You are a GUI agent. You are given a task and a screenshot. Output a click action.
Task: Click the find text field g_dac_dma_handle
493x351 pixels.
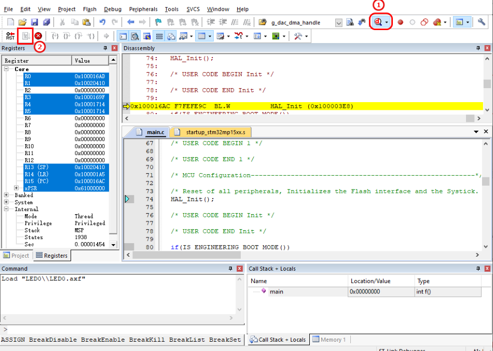click(302, 23)
